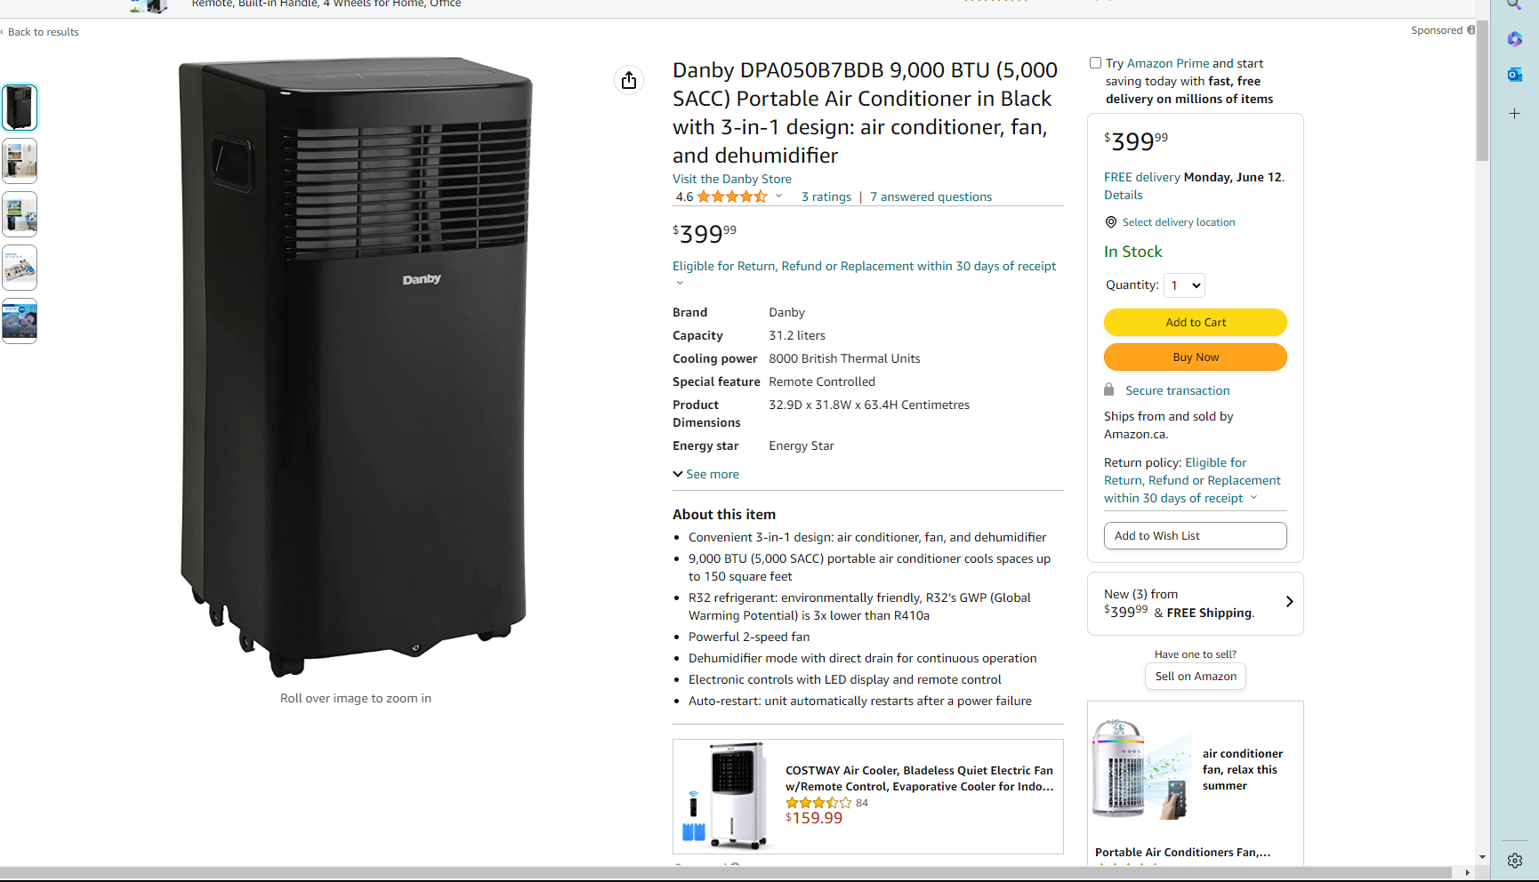Click the Add to Cart button
This screenshot has height=882, width=1539.
(x=1195, y=322)
